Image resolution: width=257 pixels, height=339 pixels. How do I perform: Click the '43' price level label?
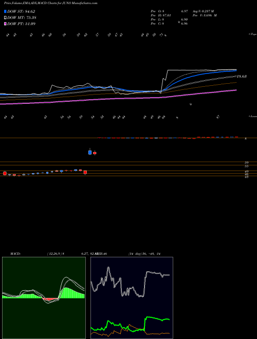point(247,177)
